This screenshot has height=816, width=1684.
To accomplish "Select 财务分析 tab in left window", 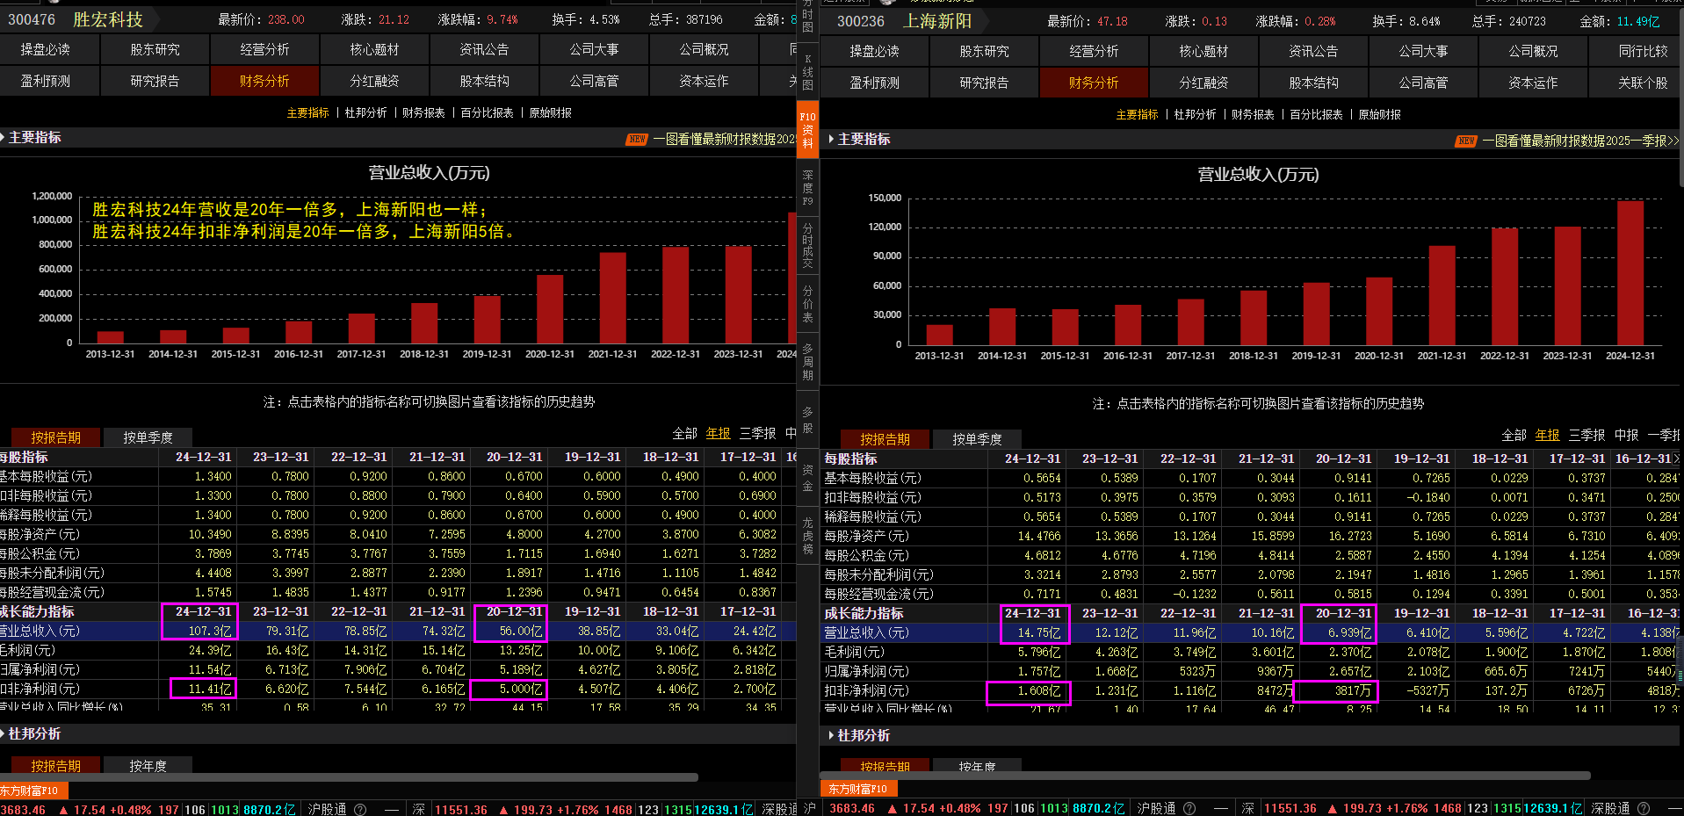I will pyautogui.click(x=264, y=82).
